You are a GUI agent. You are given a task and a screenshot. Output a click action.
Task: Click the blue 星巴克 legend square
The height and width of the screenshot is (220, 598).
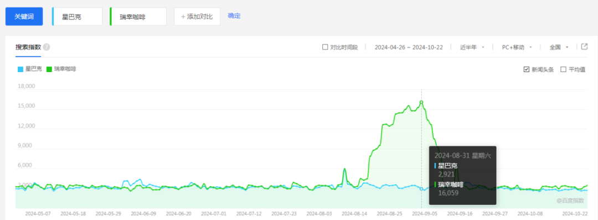tap(20, 69)
